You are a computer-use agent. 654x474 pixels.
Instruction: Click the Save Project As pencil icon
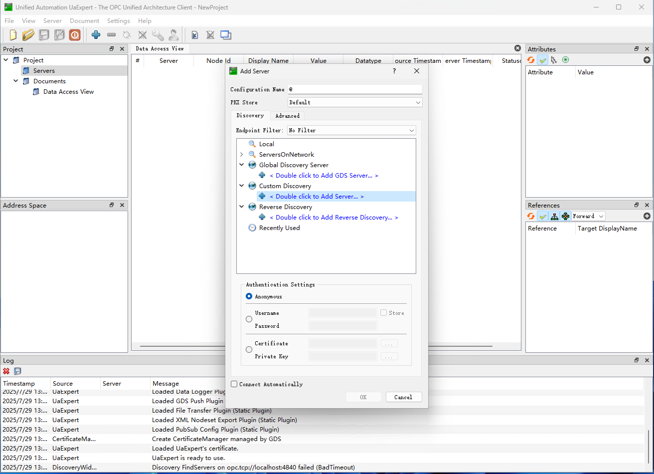click(x=59, y=35)
